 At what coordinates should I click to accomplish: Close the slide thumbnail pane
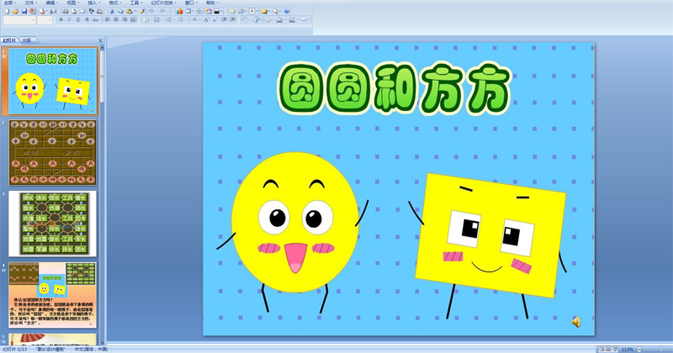pyautogui.click(x=100, y=40)
